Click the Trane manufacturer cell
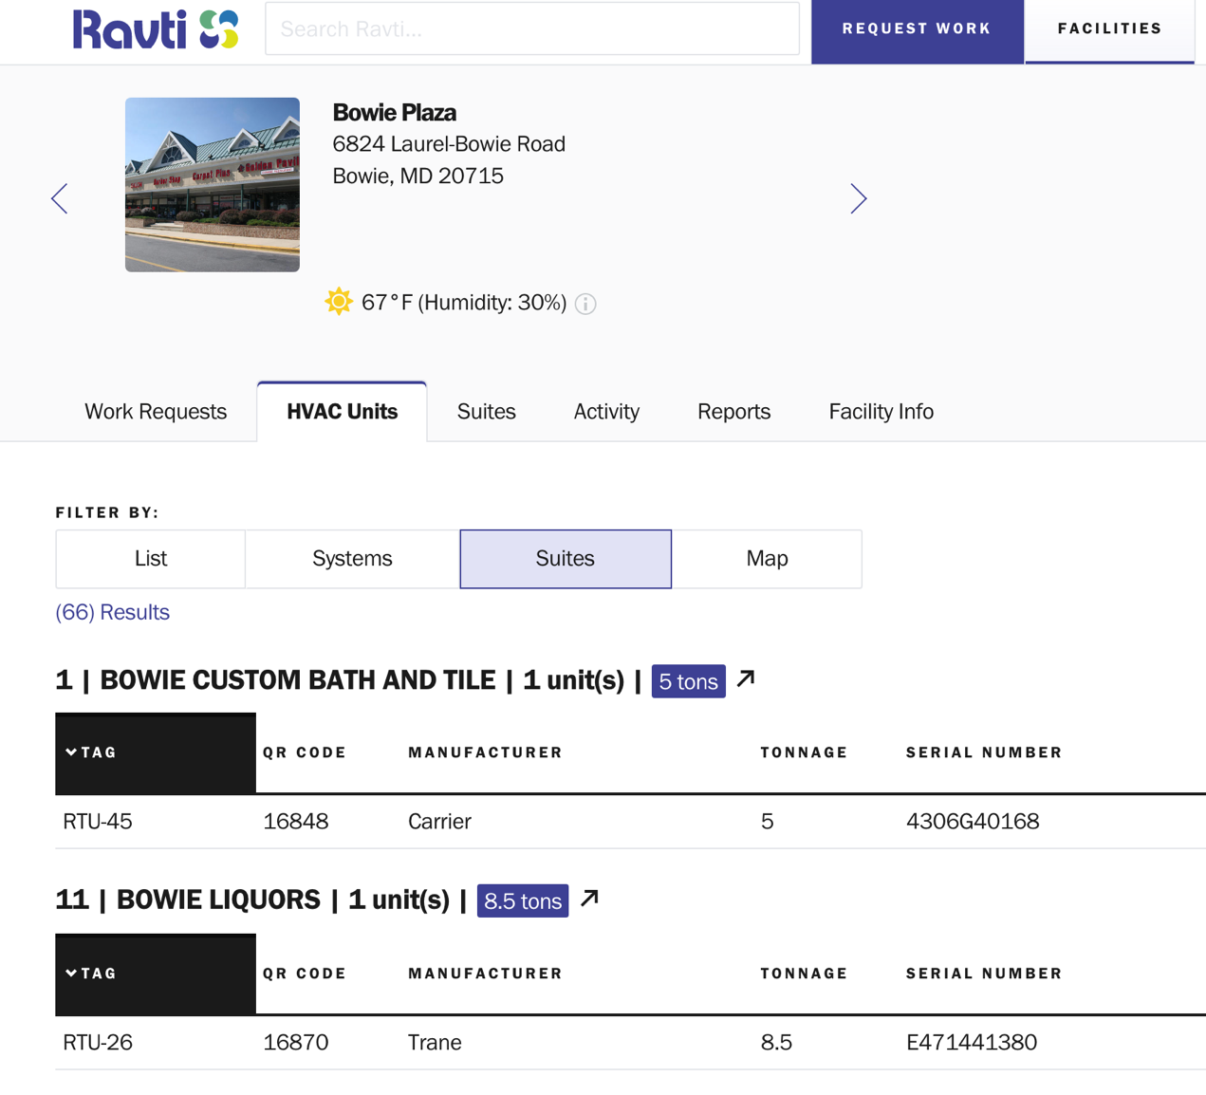 [435, 1043]
